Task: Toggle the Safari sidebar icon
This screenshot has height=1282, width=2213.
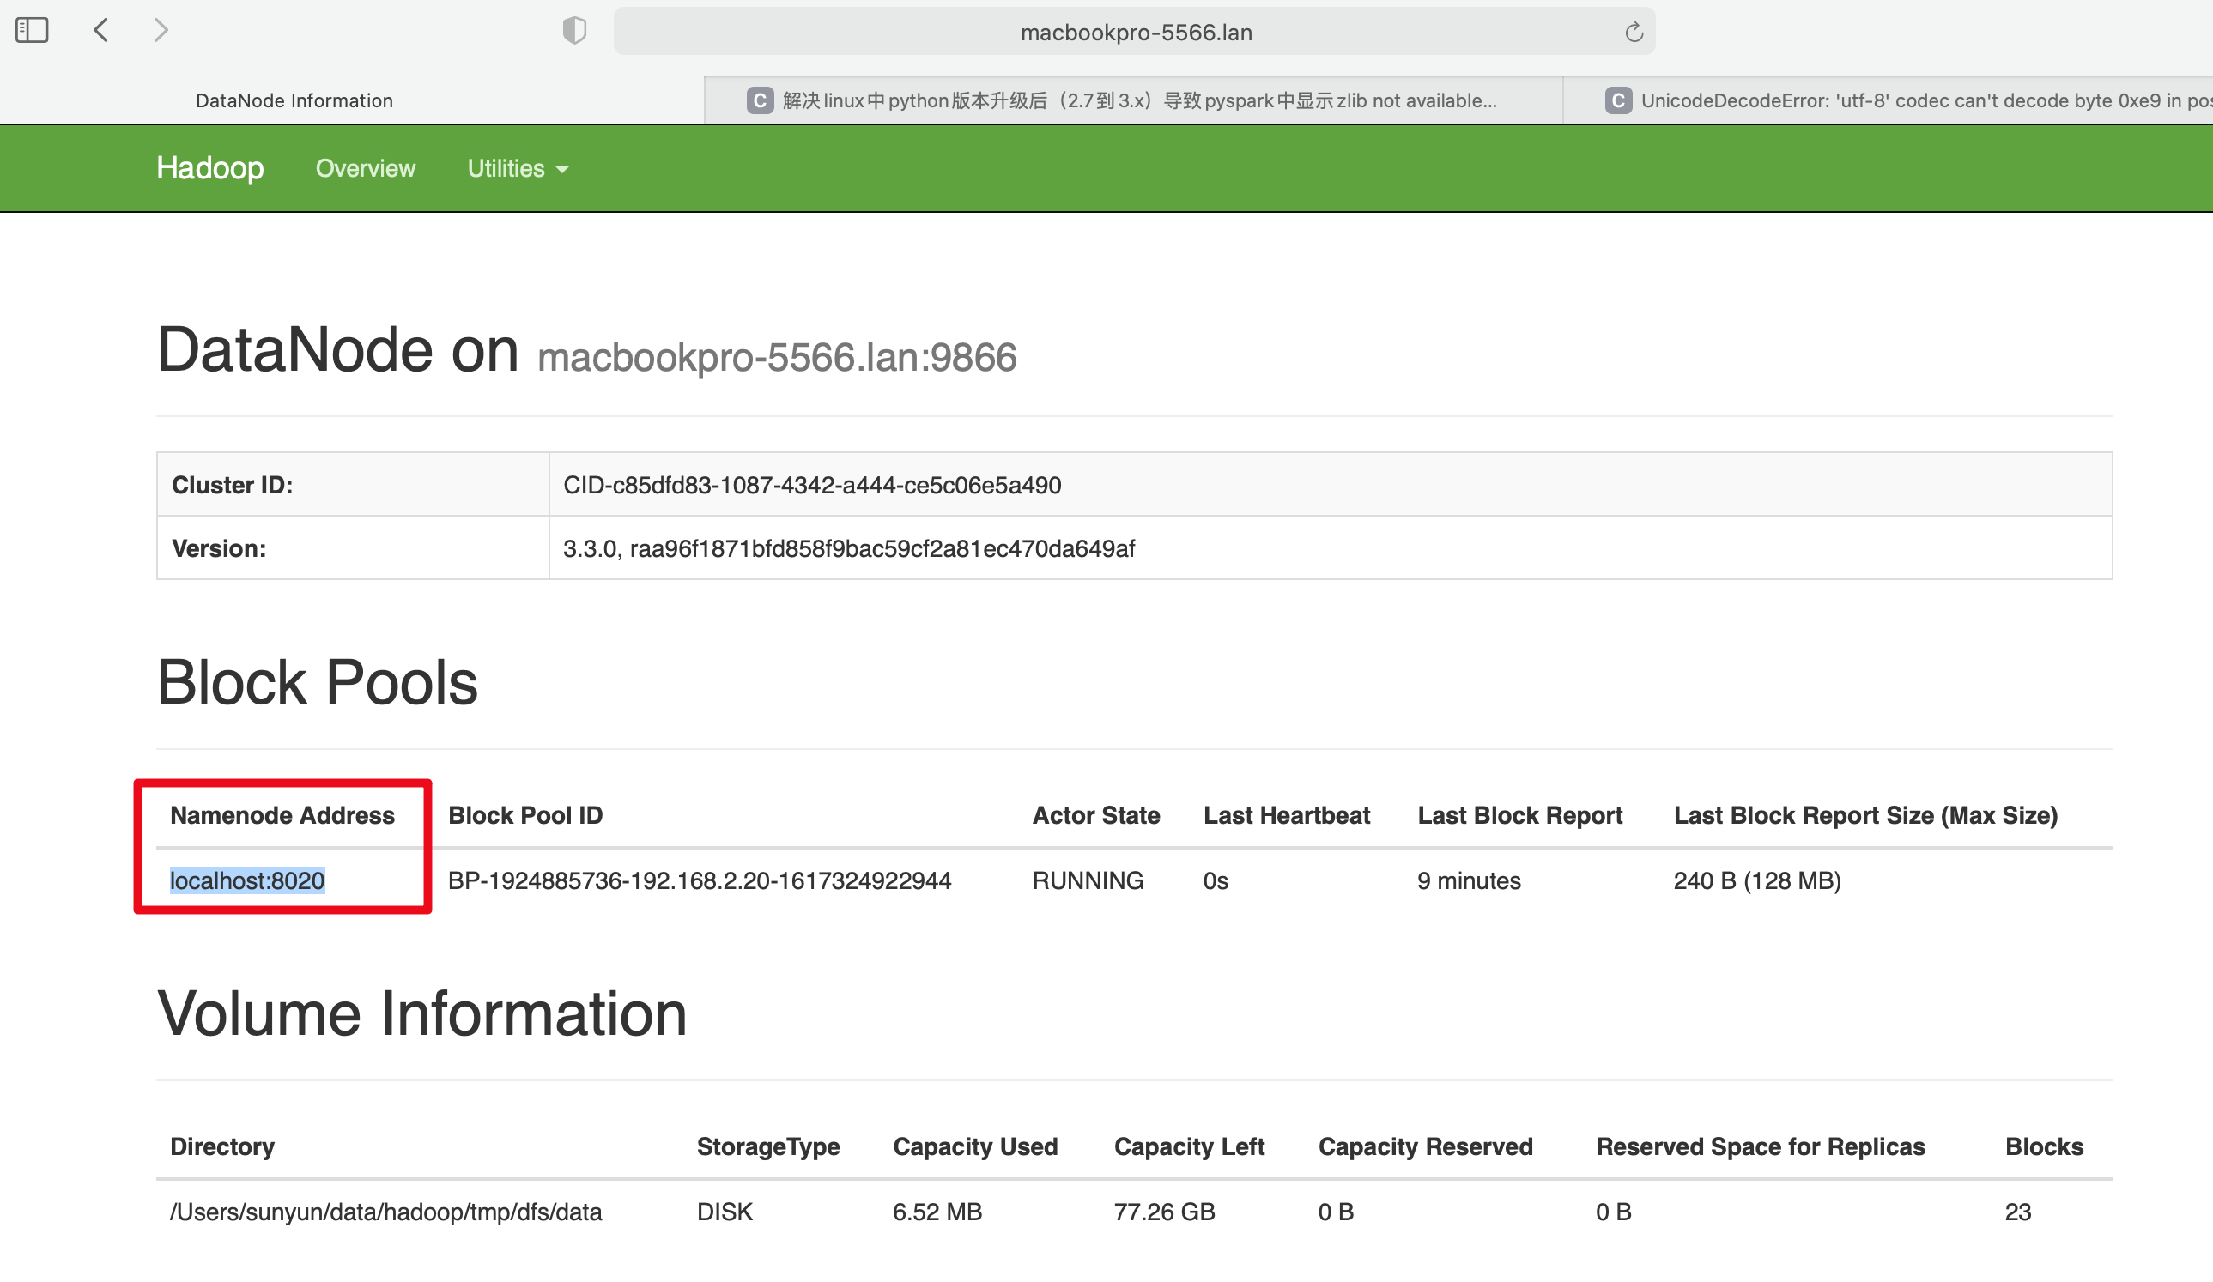Action: (32, 31)
